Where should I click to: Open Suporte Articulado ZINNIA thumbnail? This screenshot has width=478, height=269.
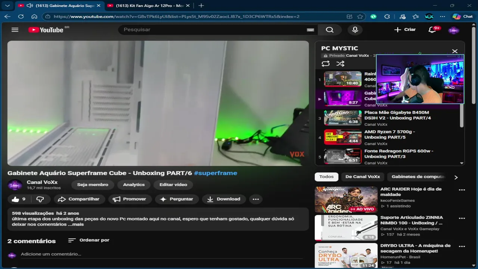[346, 228]
